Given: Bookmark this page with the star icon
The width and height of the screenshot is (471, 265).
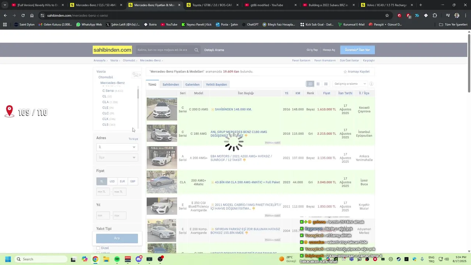Looking at the screenshot, I should [387, 15].
